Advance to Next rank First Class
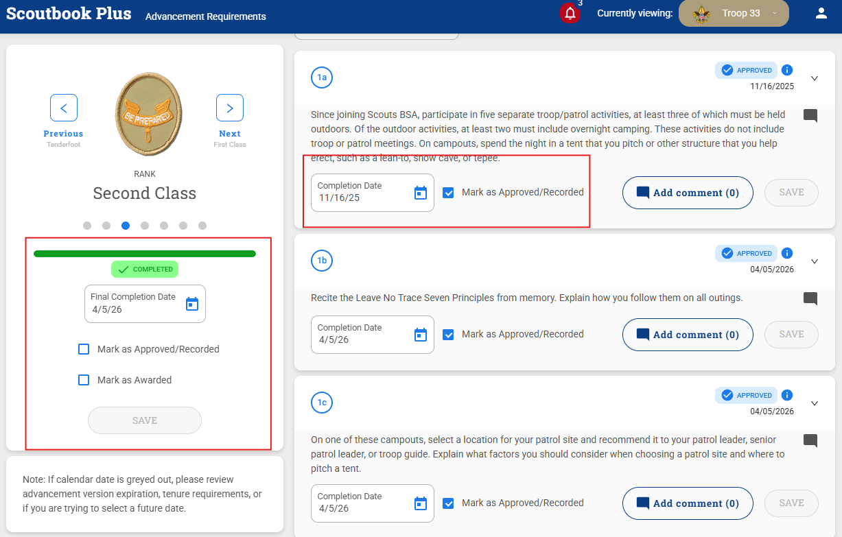The height and width of the screenshot is (537, 842). click(230, 108)
